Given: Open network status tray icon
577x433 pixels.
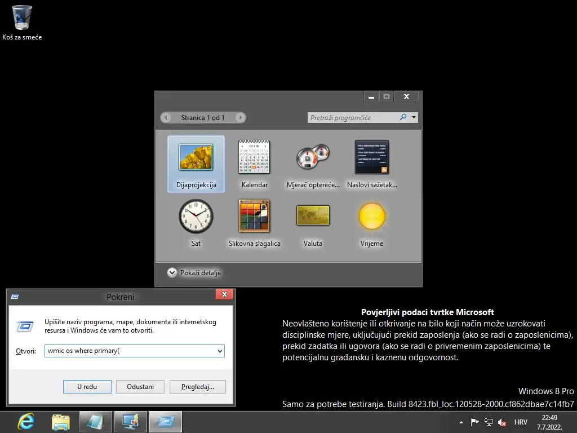Looking at the screenshot, I should tap(489, 422).
